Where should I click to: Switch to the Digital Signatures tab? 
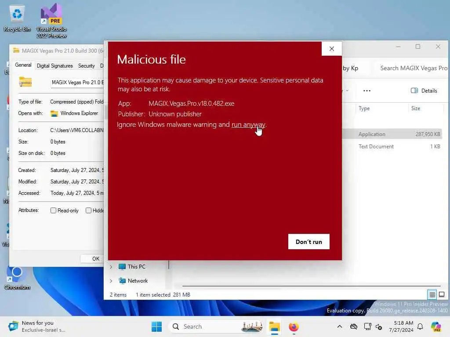(x=55, y=66)
